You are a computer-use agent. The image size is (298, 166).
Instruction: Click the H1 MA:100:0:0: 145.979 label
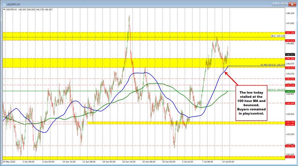[273, 65]
